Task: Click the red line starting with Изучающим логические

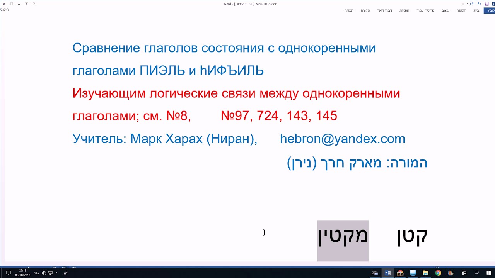Action: pyautogui.click(x=236, y=93)
